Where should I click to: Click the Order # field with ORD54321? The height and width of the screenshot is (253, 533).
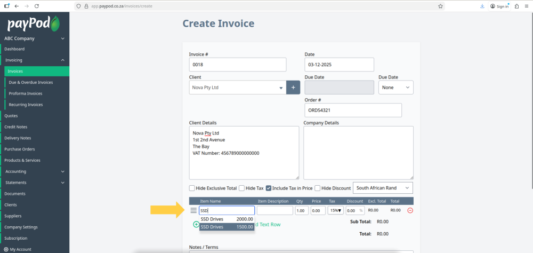(x=353, y=110)
